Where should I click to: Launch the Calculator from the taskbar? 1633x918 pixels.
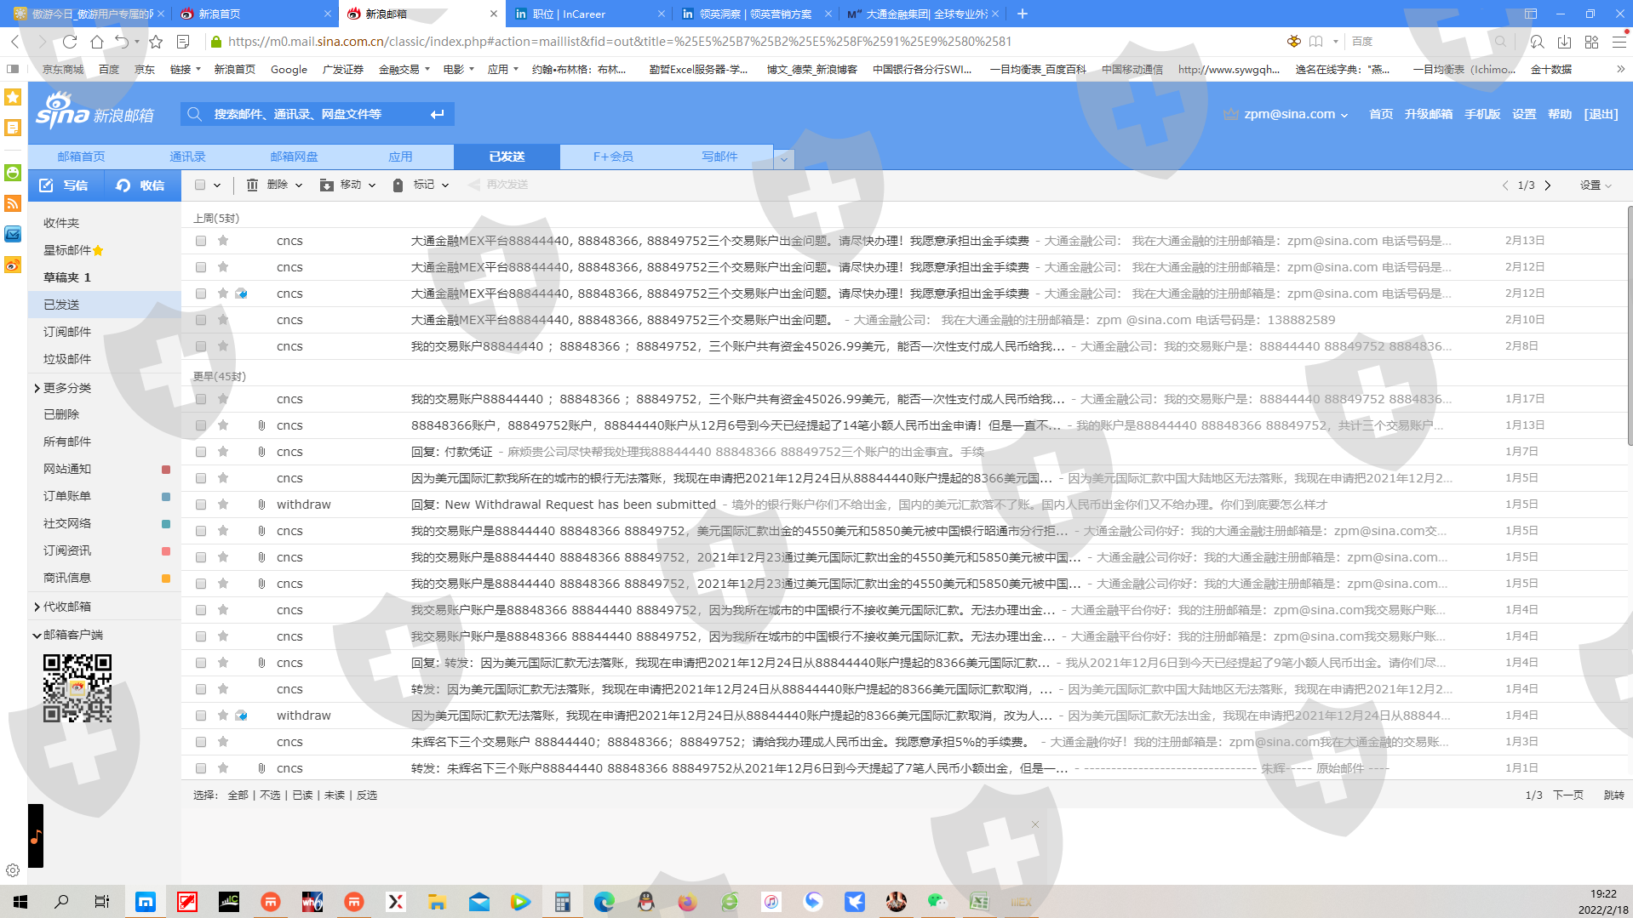click(562, 902)
